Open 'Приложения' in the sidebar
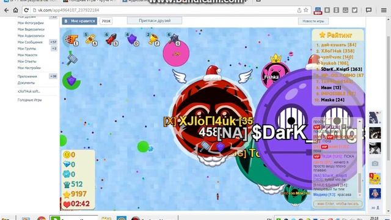The width and height of the screenshot is (391, 220). point(27,76)
